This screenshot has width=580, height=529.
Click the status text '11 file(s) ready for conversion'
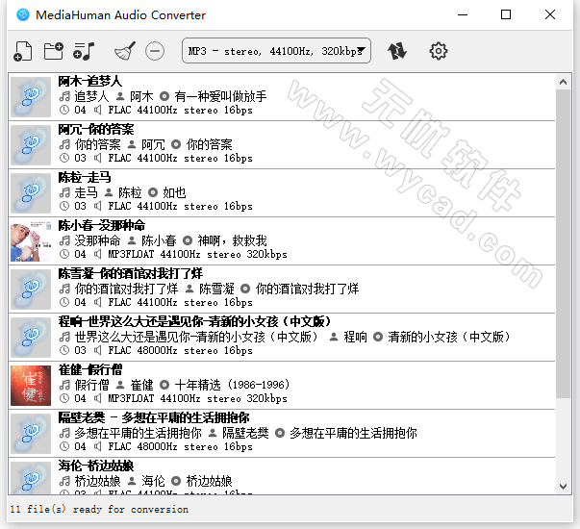(99, 510)
